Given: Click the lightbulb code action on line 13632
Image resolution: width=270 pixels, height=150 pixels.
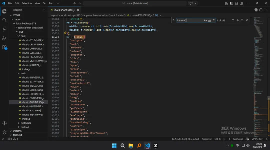Looking at the screenshot, I should [x=65, y=33].
